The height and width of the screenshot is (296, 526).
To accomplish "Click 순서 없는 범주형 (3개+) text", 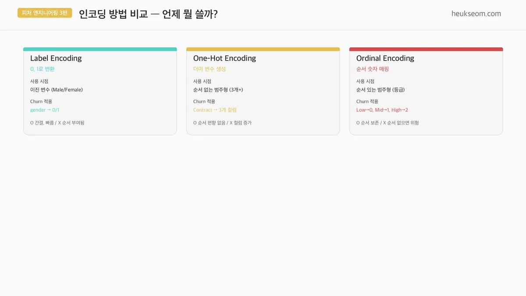I will [218, 90].
